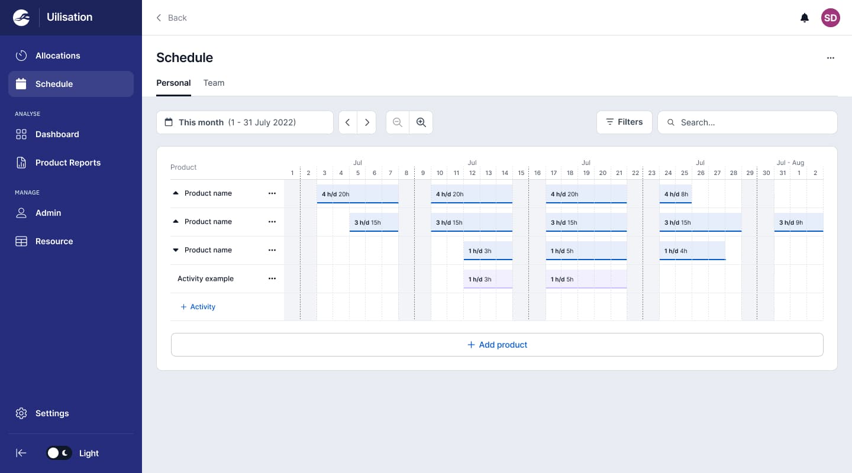Click the add Activity link
This screenshot has height=473, width=852.
click(198, 307)
